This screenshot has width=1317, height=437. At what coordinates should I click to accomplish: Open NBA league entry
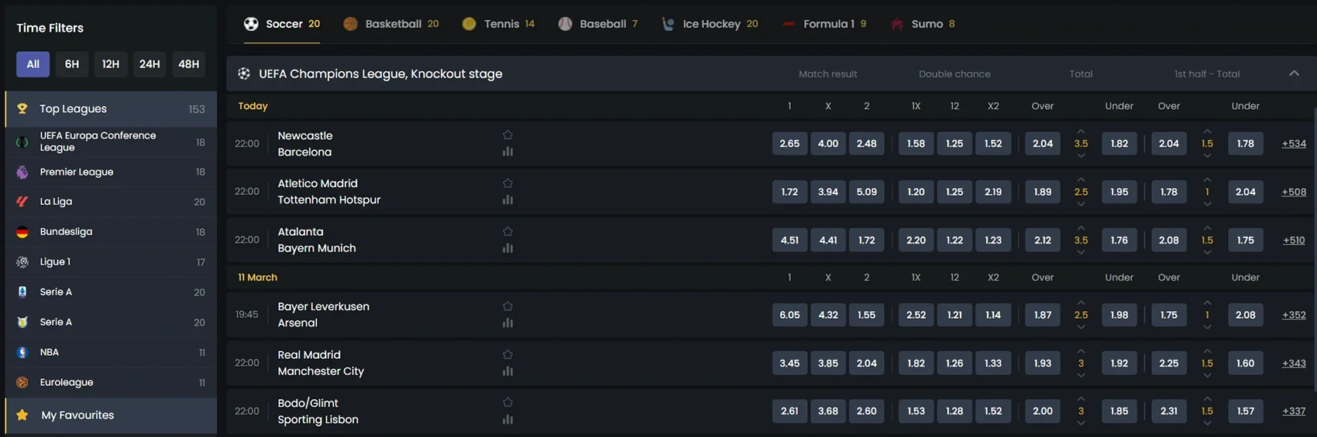point(111,352)
